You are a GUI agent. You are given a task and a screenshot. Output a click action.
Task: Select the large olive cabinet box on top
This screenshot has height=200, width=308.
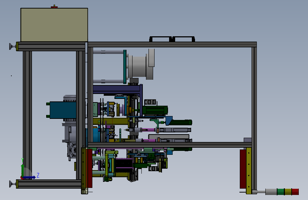(54, 25)
